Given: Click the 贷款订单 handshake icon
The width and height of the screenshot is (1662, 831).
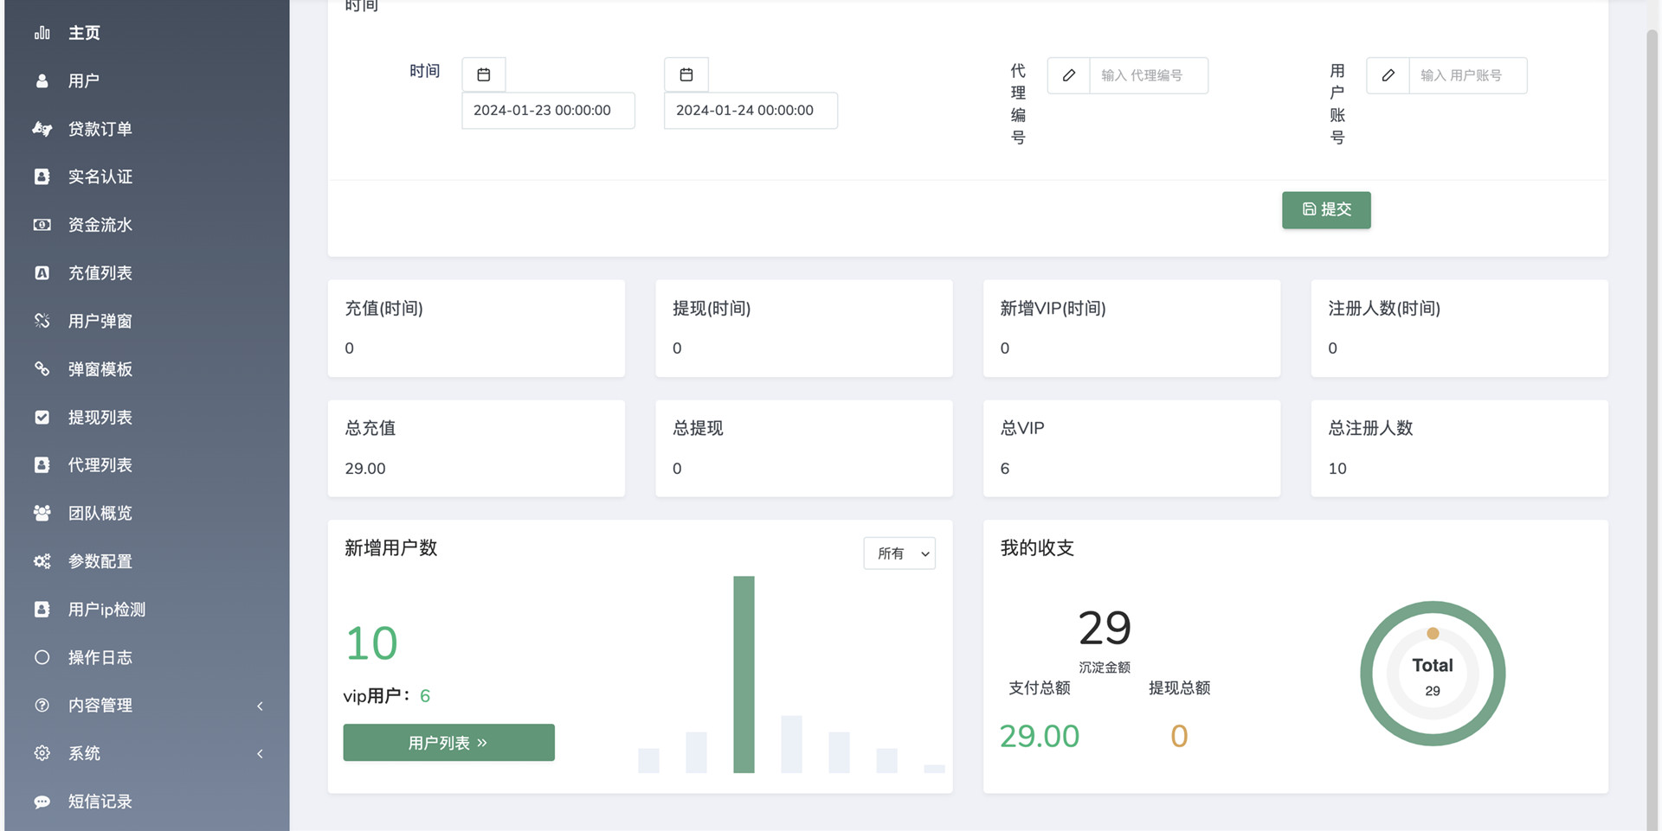Looking at the screenshot, I should click(x=42, y=129).
